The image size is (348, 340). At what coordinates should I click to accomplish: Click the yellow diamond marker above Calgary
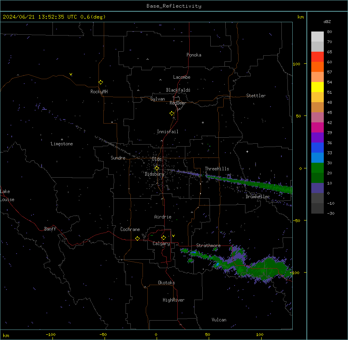coord(164,238)
